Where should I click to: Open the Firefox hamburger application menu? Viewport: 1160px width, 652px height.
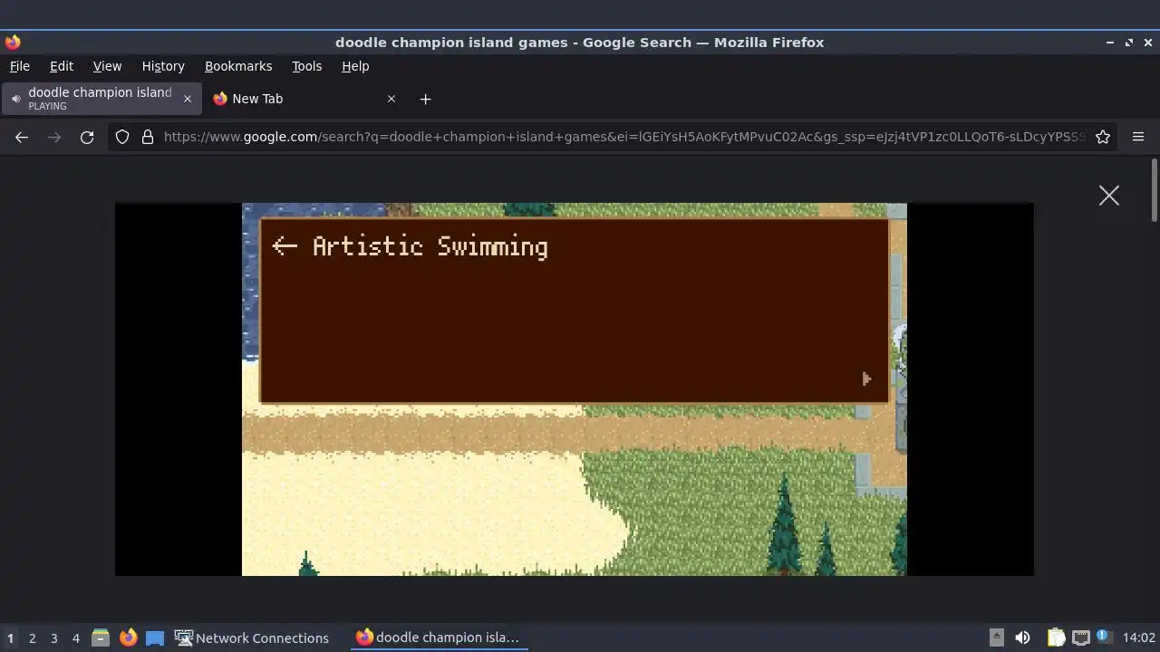pos(1138,137)
